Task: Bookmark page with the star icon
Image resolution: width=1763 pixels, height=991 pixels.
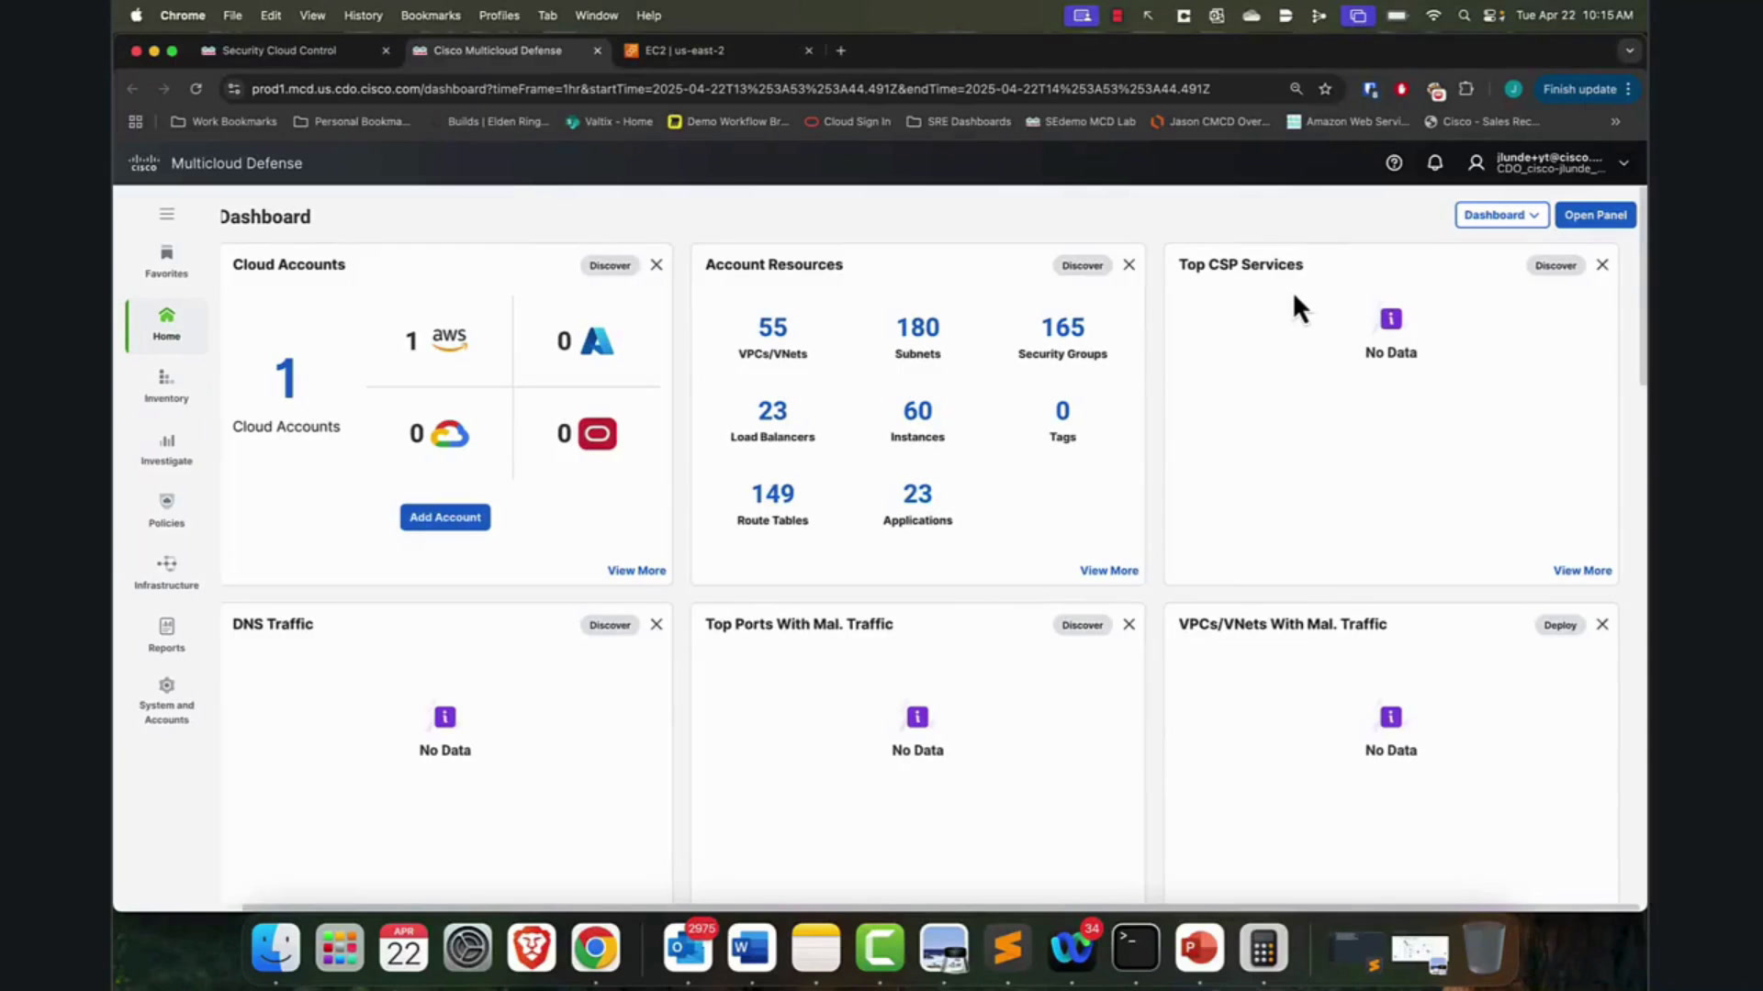Action: [x=1325, y=89]
